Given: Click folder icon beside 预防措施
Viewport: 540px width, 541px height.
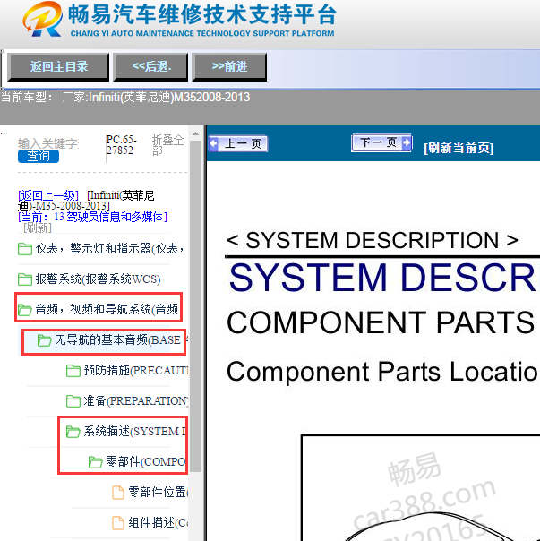Looking at the screenshot, I should (73, 371).
